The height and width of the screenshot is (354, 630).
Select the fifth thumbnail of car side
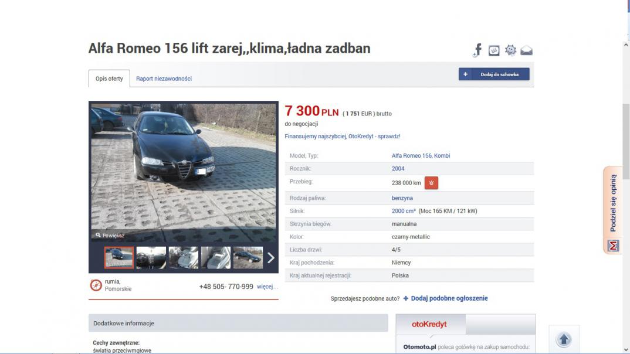pos(248,257)
